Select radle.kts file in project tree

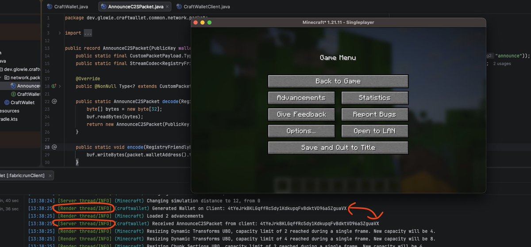point(10,119)
